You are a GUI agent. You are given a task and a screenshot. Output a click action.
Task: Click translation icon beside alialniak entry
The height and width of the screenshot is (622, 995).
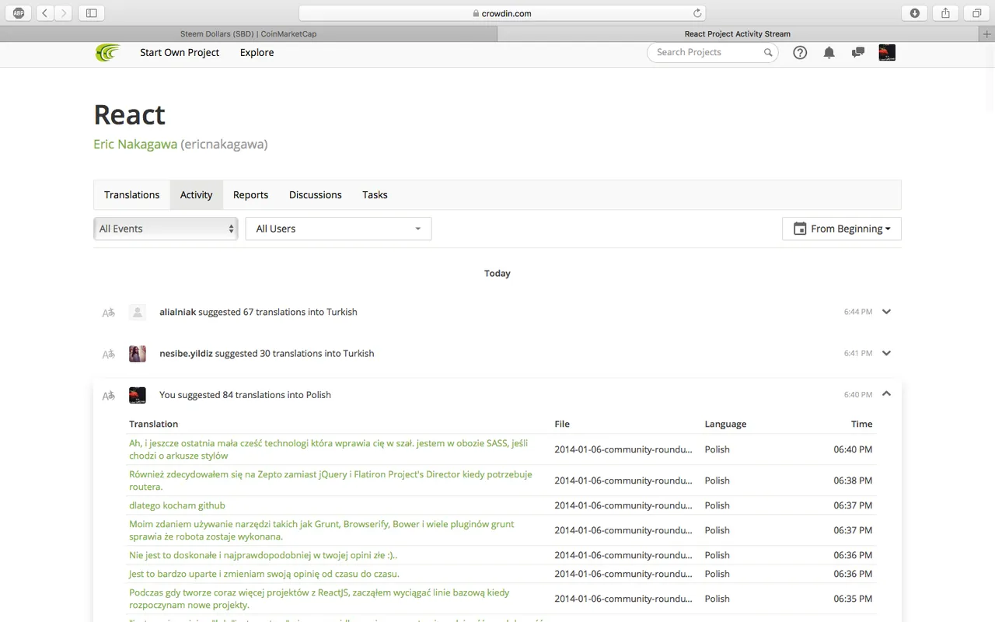tap(109, 313)
